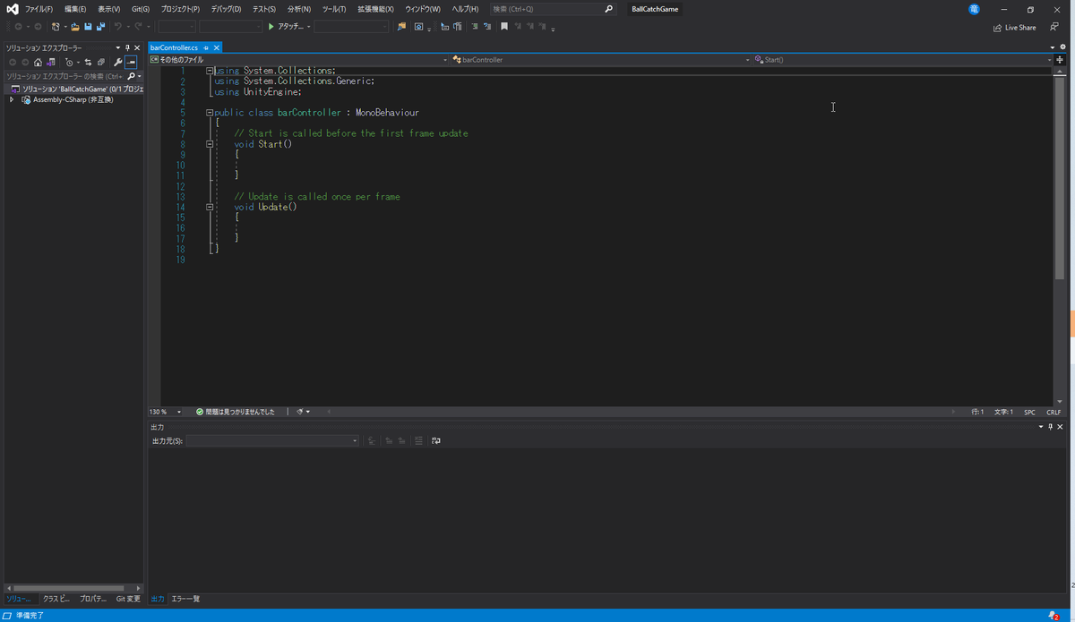
Task: Click the アタッチ (Attach) start button
Action: [287, 27]
